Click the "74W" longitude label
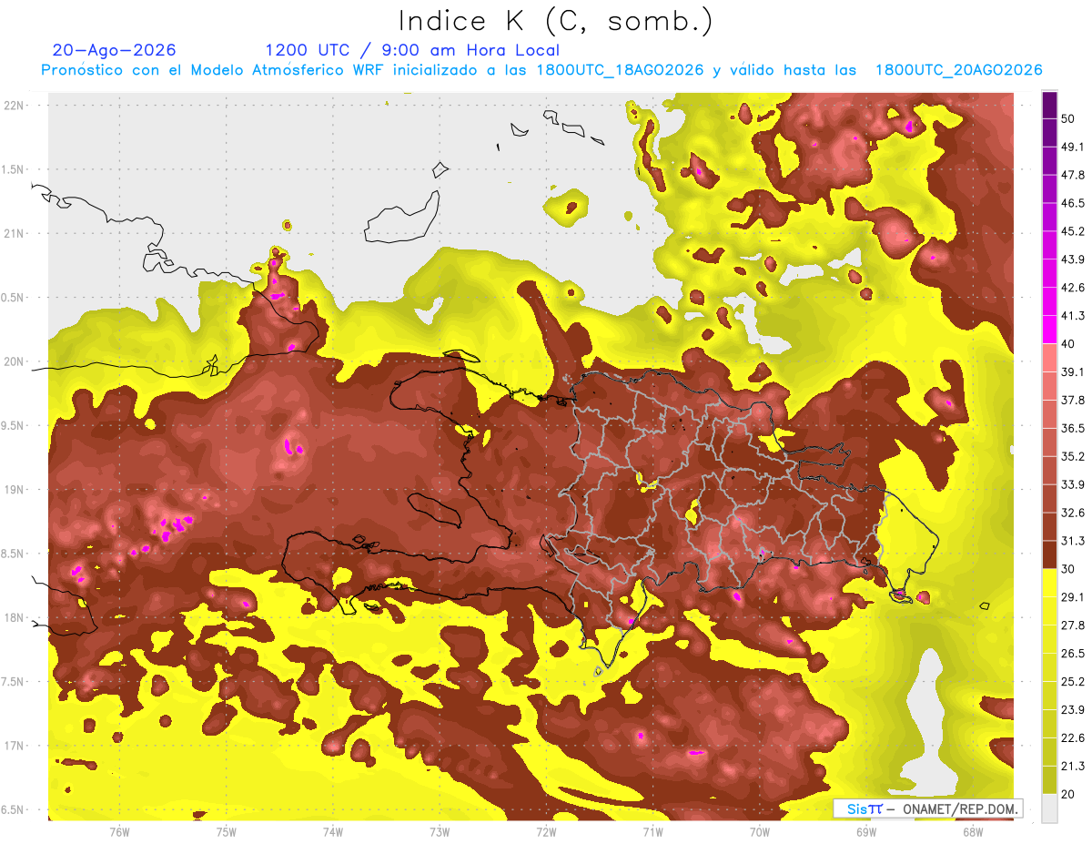Viewport: 1092px width, 844px height. (x=333, y=831)
